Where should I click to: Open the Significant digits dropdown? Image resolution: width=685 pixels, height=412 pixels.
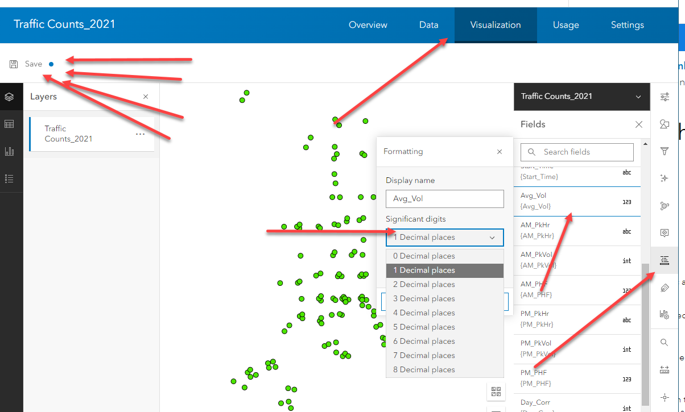tap(444, 238)
